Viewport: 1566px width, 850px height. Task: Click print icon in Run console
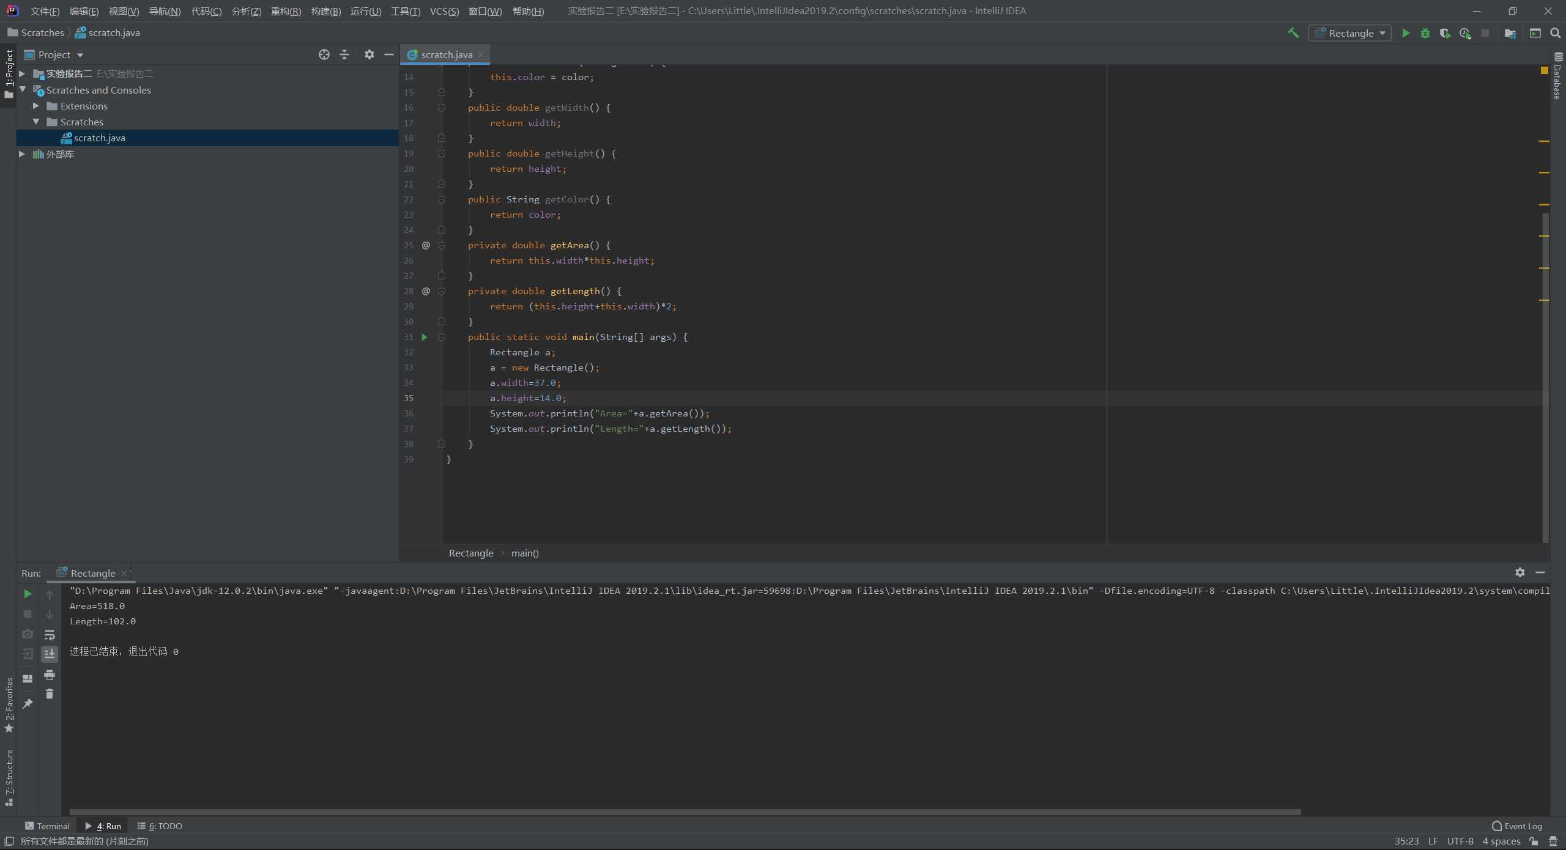tap(50, 674)
